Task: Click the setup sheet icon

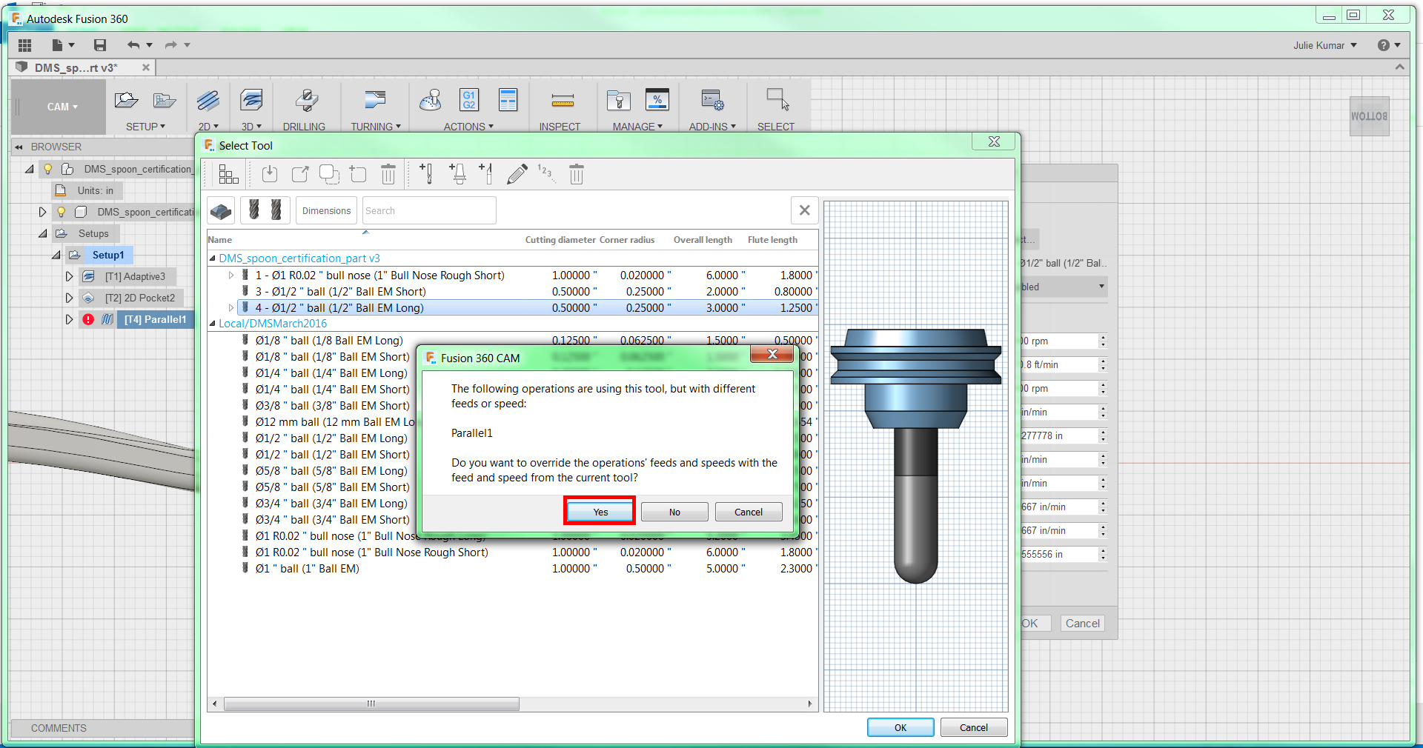Action: click(508, 100)
